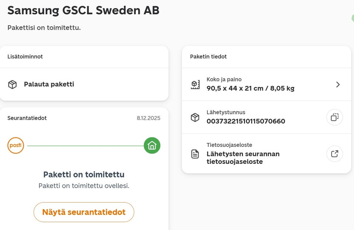Click the orange Posti logo
The image size is (354, 230).
click(15, 145)
